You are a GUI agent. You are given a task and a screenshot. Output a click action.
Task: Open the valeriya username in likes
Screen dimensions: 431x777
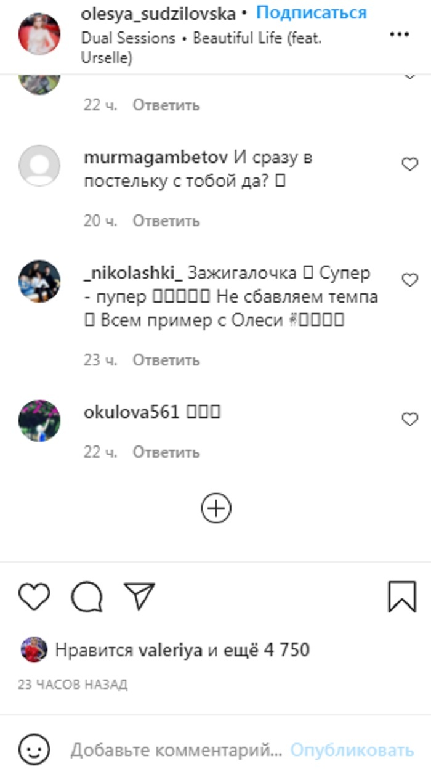click(x=171, y=649)
